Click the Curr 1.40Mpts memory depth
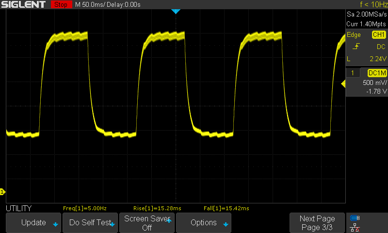The image size is (388, 233). click(366, 24)
